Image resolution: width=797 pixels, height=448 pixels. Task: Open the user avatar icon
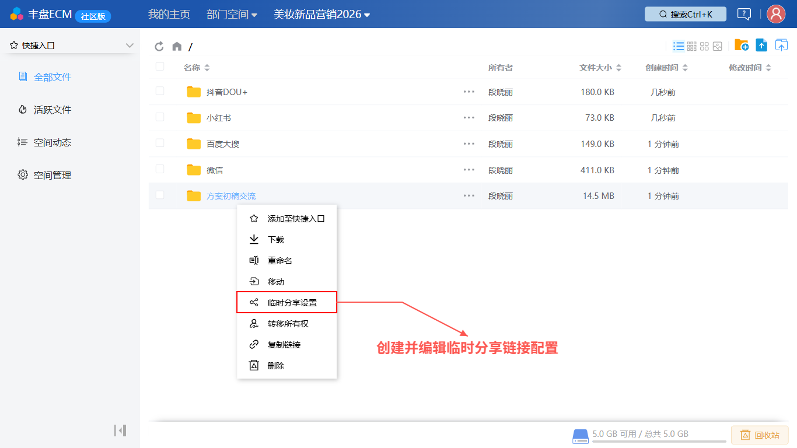776,14
